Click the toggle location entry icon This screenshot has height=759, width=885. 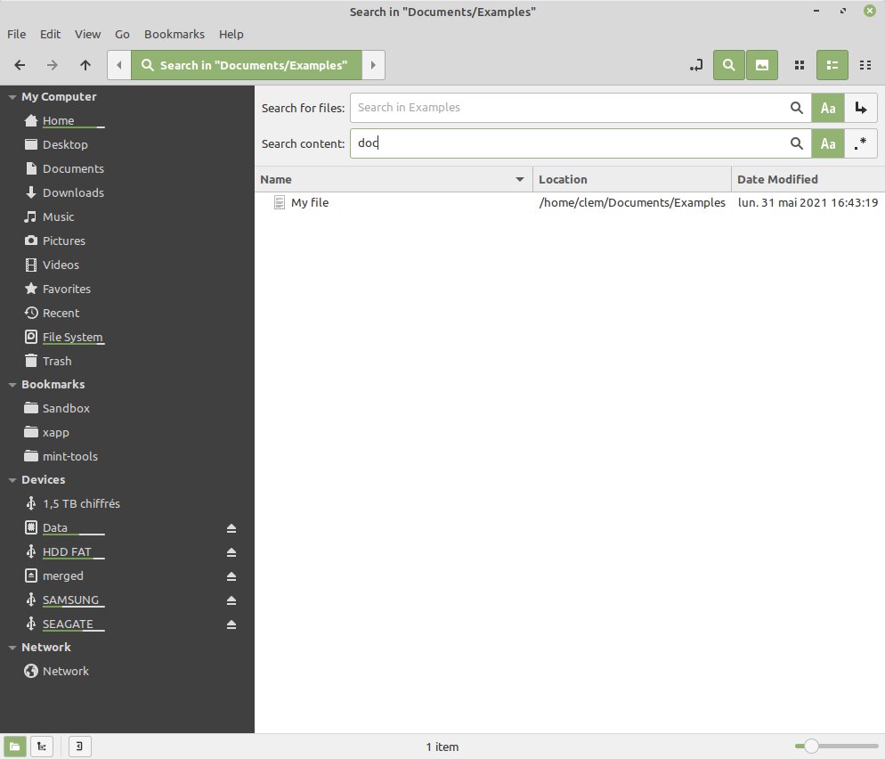pyautogui.click(x=696, y=65)
